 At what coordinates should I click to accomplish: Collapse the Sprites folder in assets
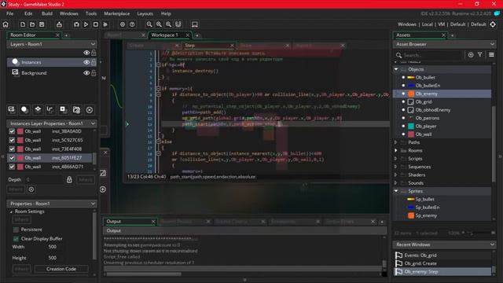(396, 191)
